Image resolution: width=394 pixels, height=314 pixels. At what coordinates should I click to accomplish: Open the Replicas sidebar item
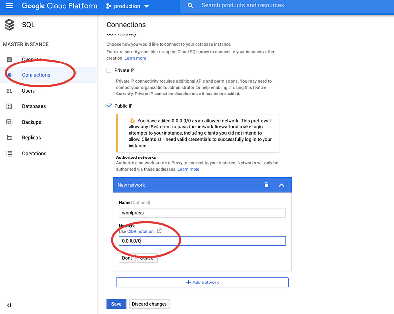[x=31, y=138]
